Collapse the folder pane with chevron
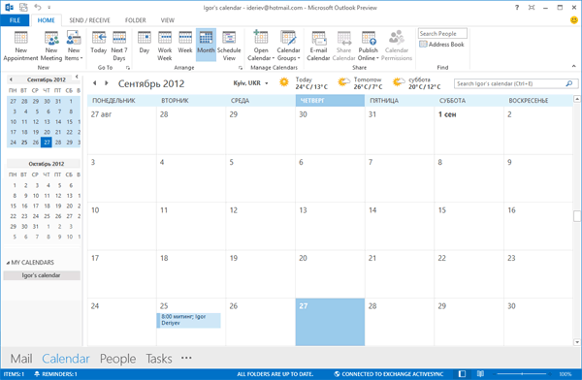The height and width of the screenshot is (380, 582). (x=77, y=77)
